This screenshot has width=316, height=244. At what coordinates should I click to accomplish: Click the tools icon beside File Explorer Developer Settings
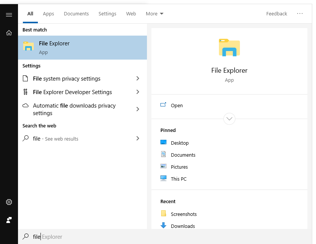(25, 92)
